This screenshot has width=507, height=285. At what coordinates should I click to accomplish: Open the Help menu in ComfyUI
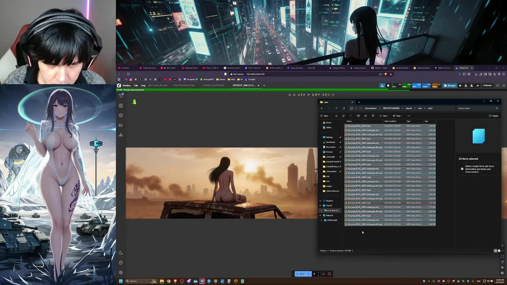(143, 85)
